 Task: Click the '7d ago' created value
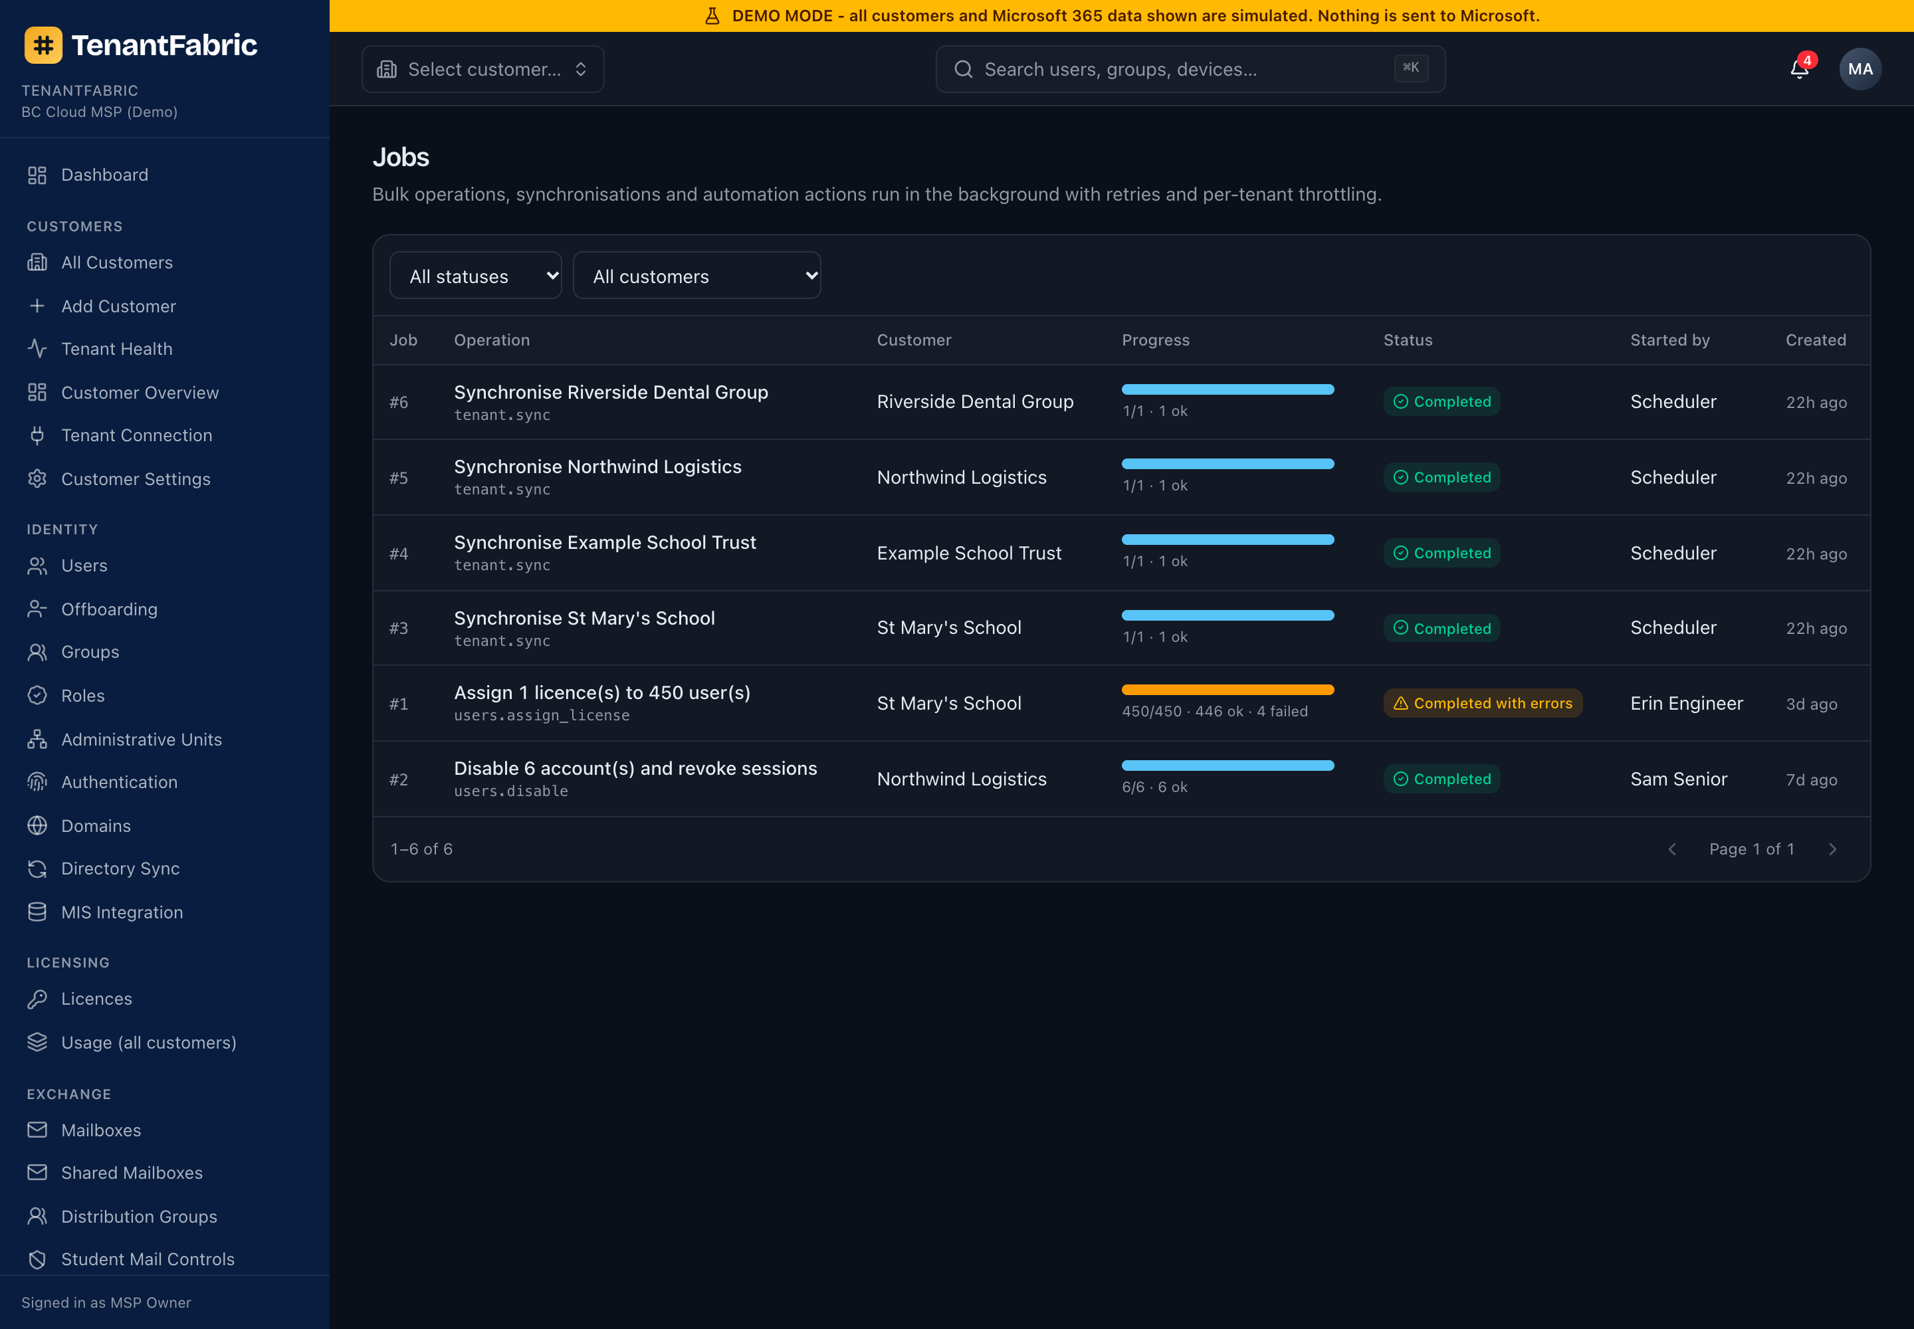[x=1811, y=779]
